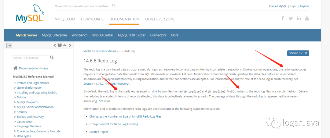330x138 pixels.
Task: Switch to Connectors tab
Action: [158, 35]
